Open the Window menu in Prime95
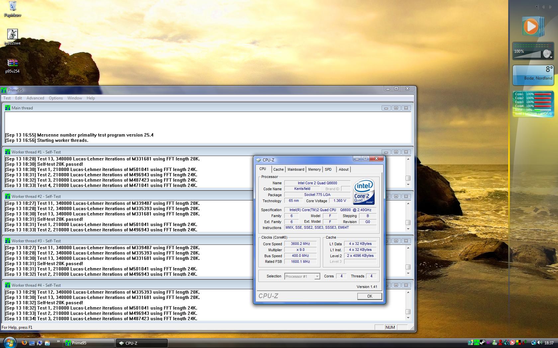Image resolution: width=558 pixels, height=348 pixels. click(75, 98)
